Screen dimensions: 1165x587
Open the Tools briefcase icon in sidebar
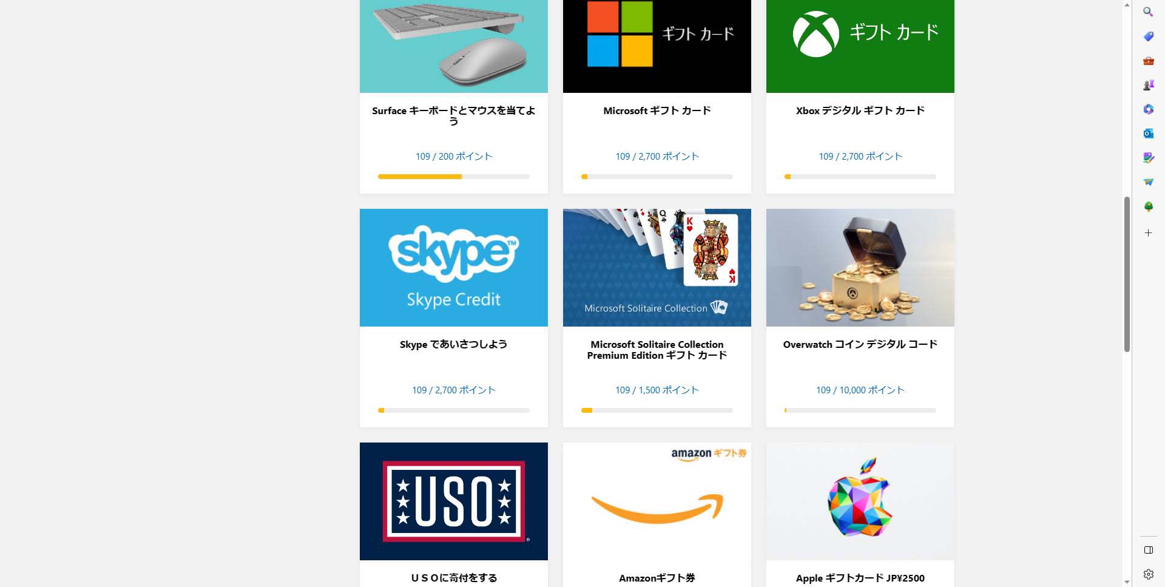[1148, 61]
